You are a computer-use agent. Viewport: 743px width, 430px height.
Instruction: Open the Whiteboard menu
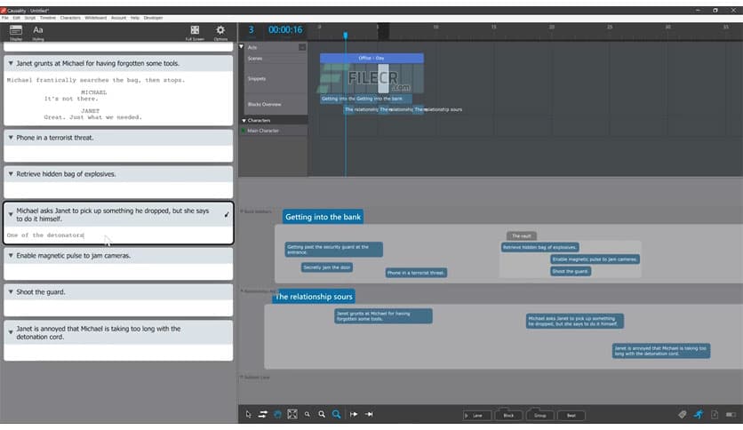95,17
